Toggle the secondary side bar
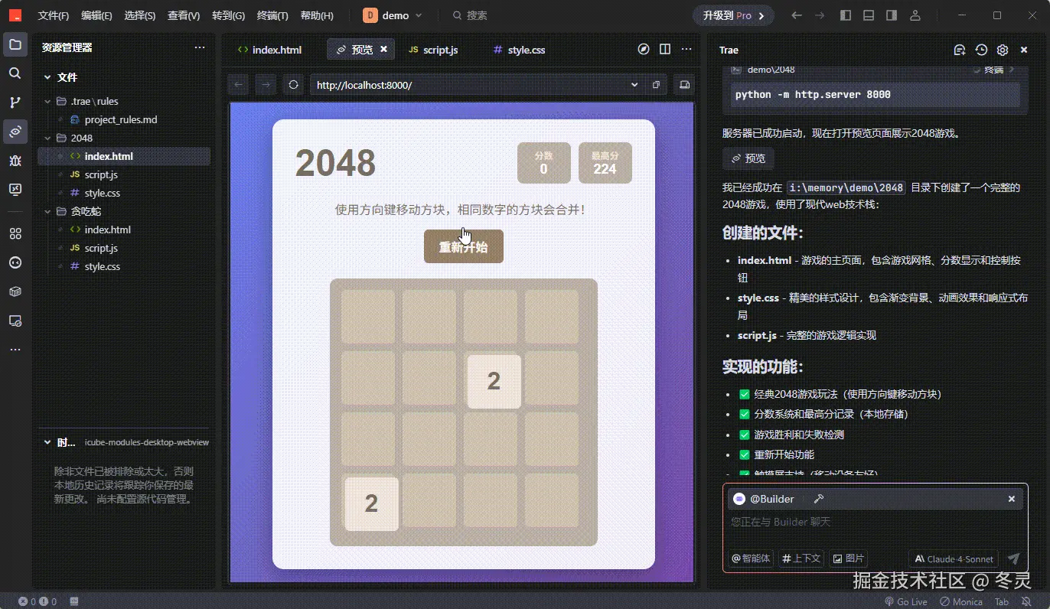 [891, 15]
